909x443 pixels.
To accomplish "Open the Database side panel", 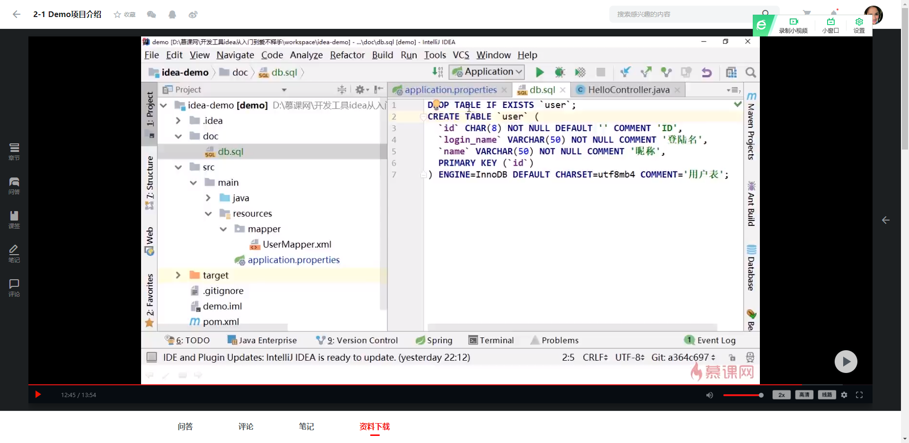I will [751, 267].
